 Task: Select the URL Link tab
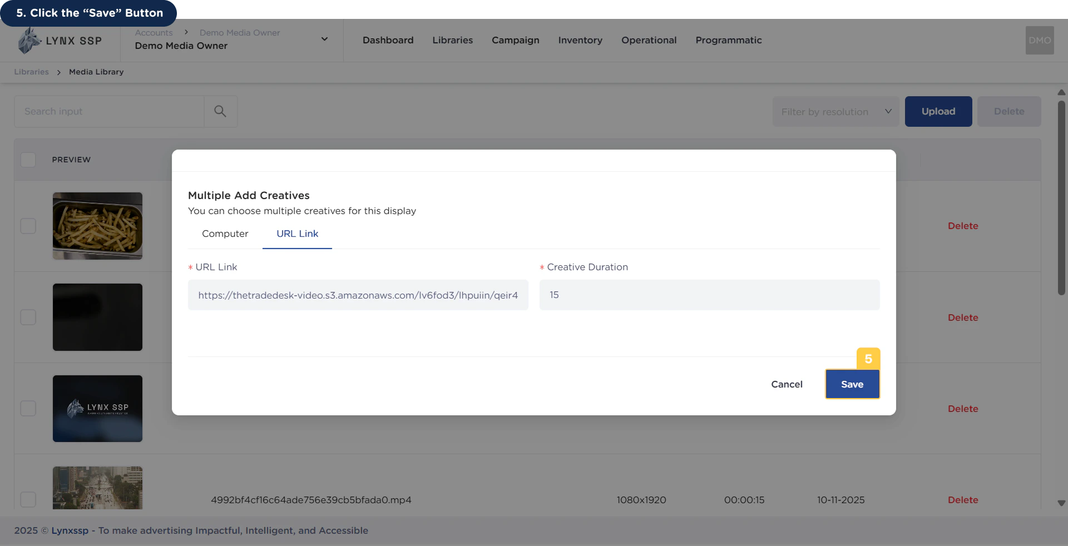click(x=297, y=234)
